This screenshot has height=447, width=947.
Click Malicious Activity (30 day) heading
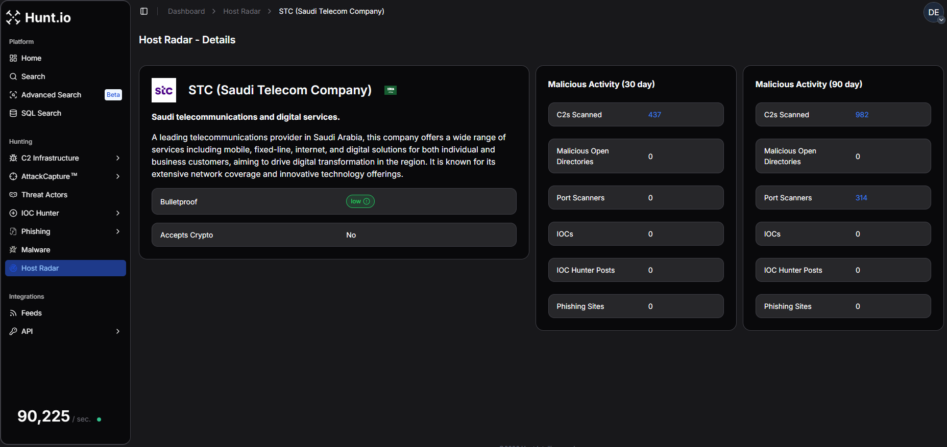pos(601,84)
